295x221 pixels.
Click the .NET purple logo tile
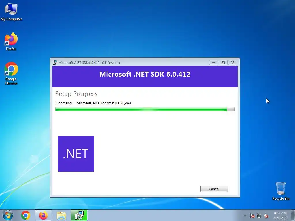[76, 154]
